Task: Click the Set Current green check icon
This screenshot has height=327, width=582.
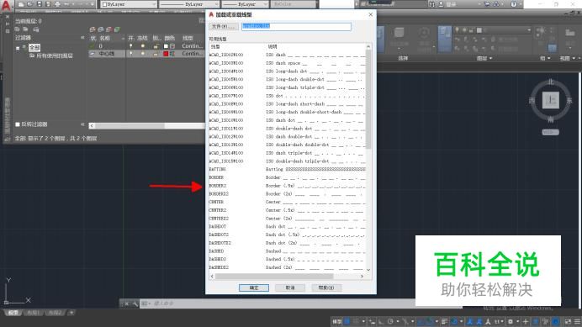Action: (117, 29)
